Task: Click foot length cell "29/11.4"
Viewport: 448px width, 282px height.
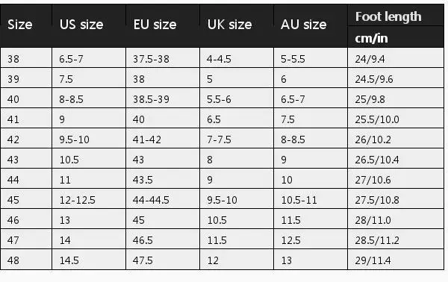Action: point(396,259)
